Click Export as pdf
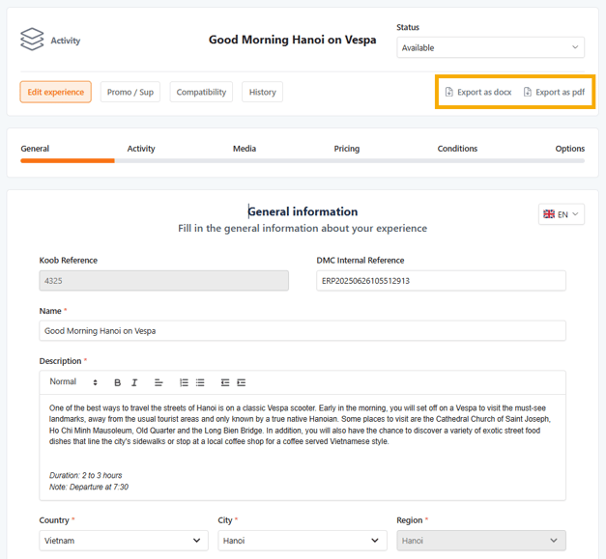This screenshot has height=559, width=606. pyautogui.click(x=554, y=93)
